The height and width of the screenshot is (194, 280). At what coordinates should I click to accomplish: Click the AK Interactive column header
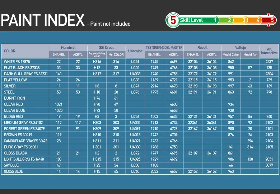(269, 51)
